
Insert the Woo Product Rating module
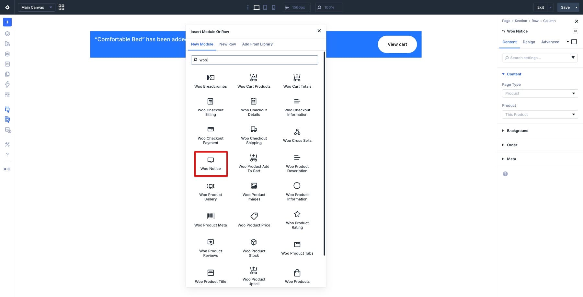coord(297,220)
